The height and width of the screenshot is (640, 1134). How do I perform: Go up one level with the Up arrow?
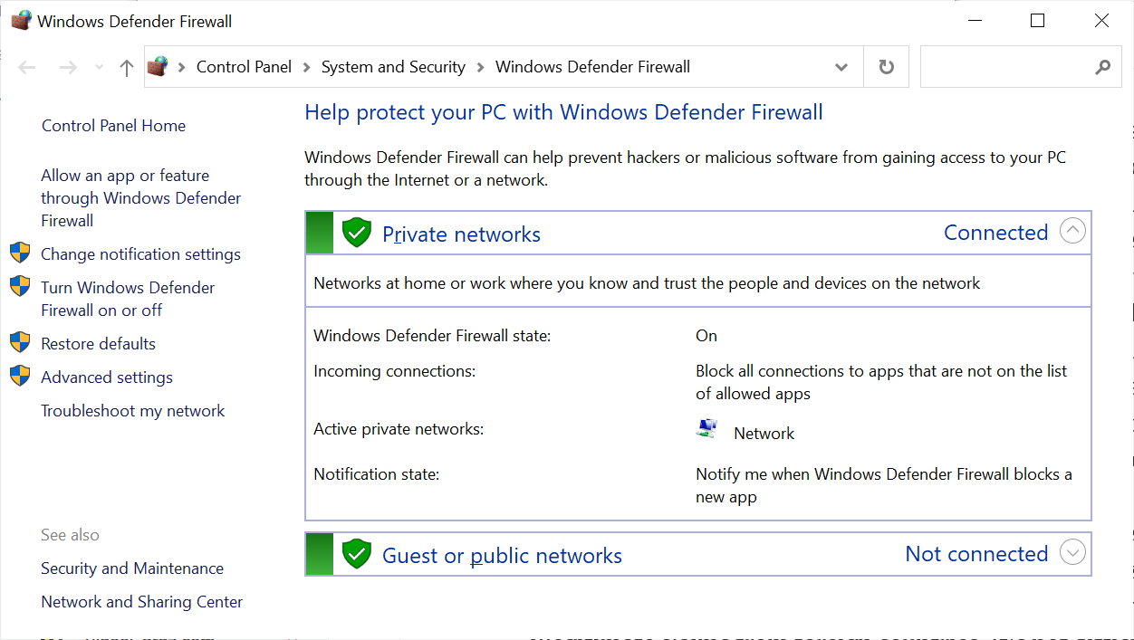click(x=127, y=68)
